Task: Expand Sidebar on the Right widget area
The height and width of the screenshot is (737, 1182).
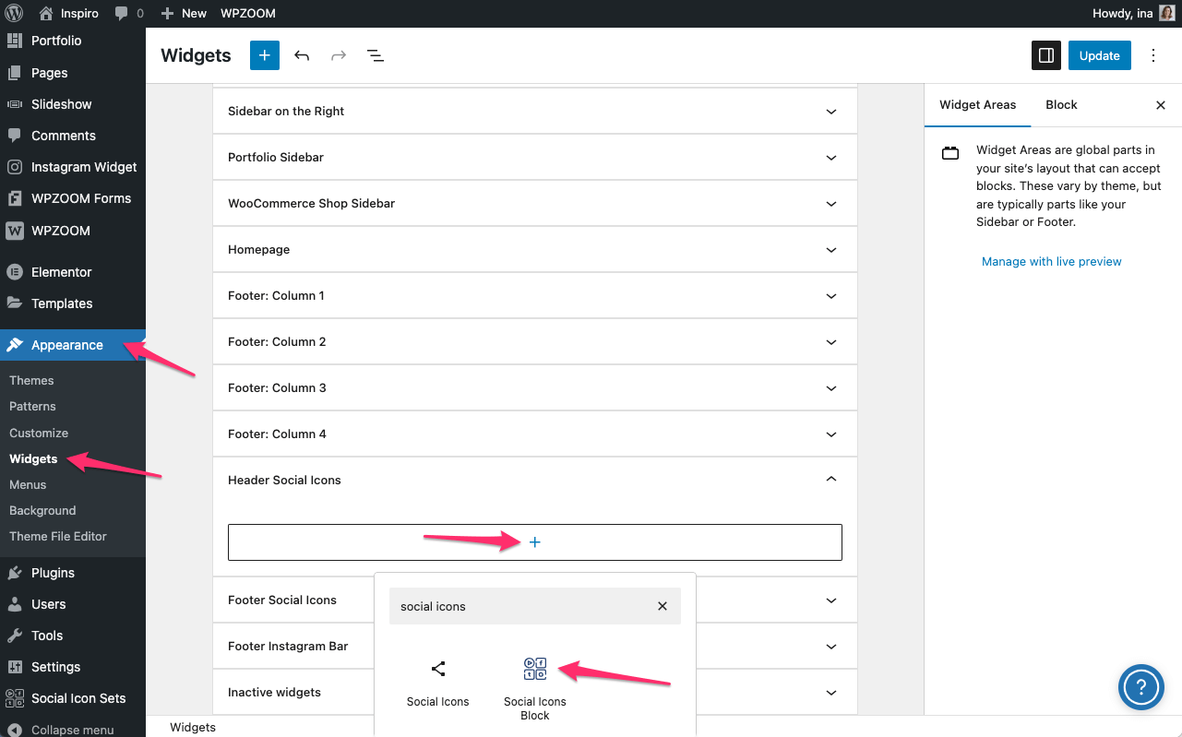Action: coord(535,111)
